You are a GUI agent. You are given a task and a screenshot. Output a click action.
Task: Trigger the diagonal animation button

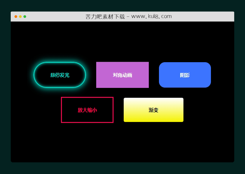coord(122,75)
